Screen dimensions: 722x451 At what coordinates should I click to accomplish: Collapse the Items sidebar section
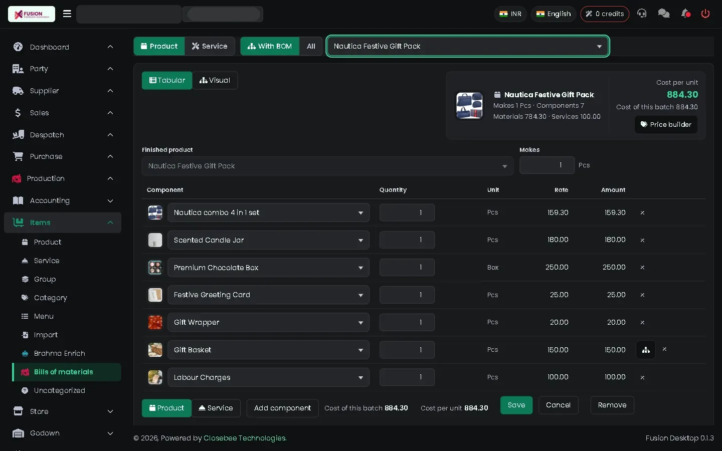63,222
